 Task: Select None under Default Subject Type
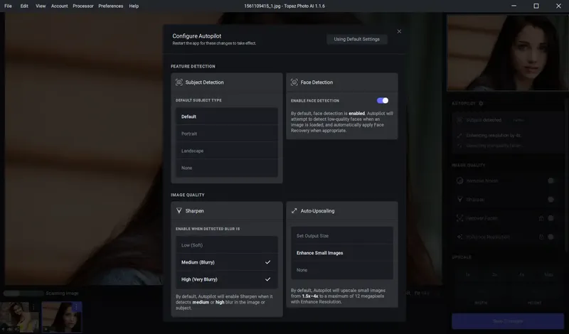[227, 168]
